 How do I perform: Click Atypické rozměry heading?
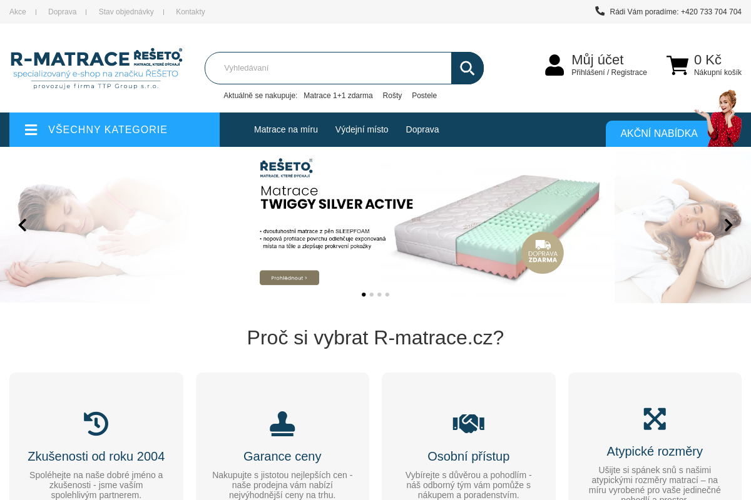[655, 451]
